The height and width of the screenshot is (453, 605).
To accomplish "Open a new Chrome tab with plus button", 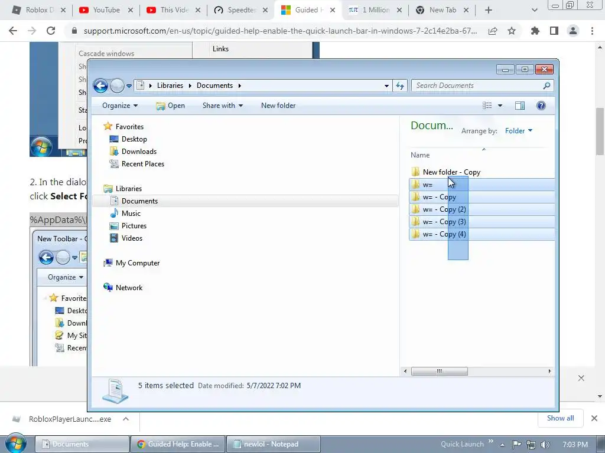I will point(489,10).
